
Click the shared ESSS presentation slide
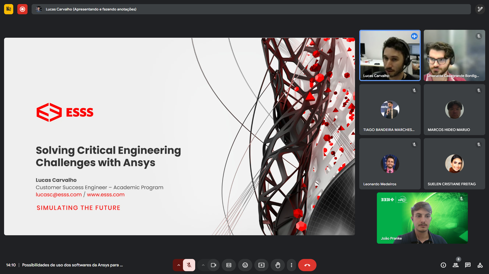pyautogui.click(x=179, y=136)
